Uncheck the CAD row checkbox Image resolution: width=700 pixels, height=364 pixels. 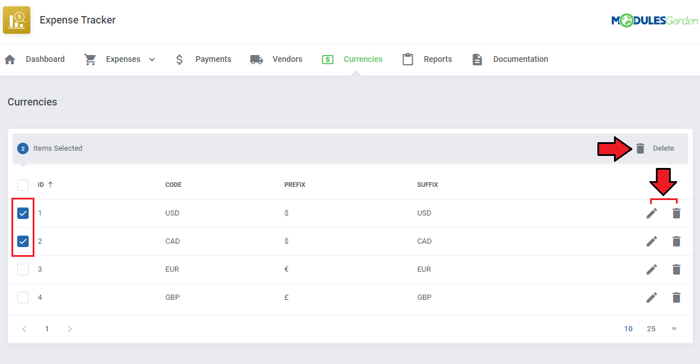23,241
